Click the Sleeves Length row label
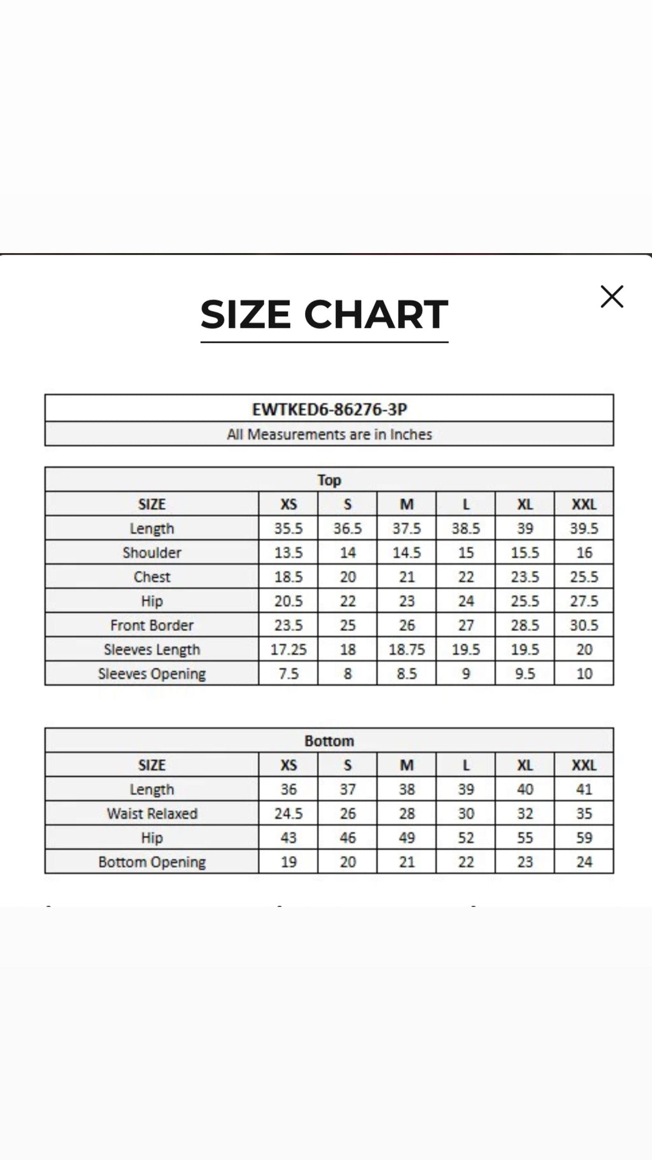 tap(152, 649)
